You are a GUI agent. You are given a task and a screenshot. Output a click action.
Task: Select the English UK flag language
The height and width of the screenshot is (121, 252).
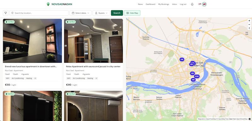(x=204, y=4)
